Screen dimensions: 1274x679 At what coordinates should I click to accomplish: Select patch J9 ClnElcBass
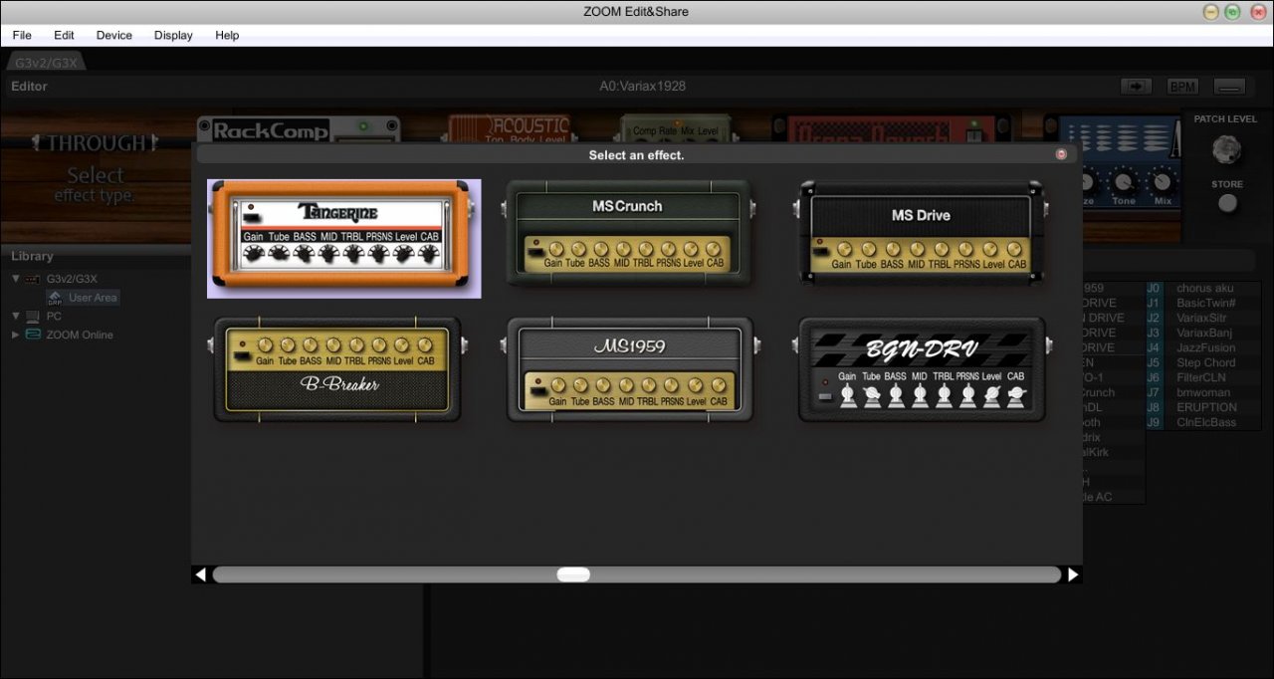click(x=1202, y=422)
